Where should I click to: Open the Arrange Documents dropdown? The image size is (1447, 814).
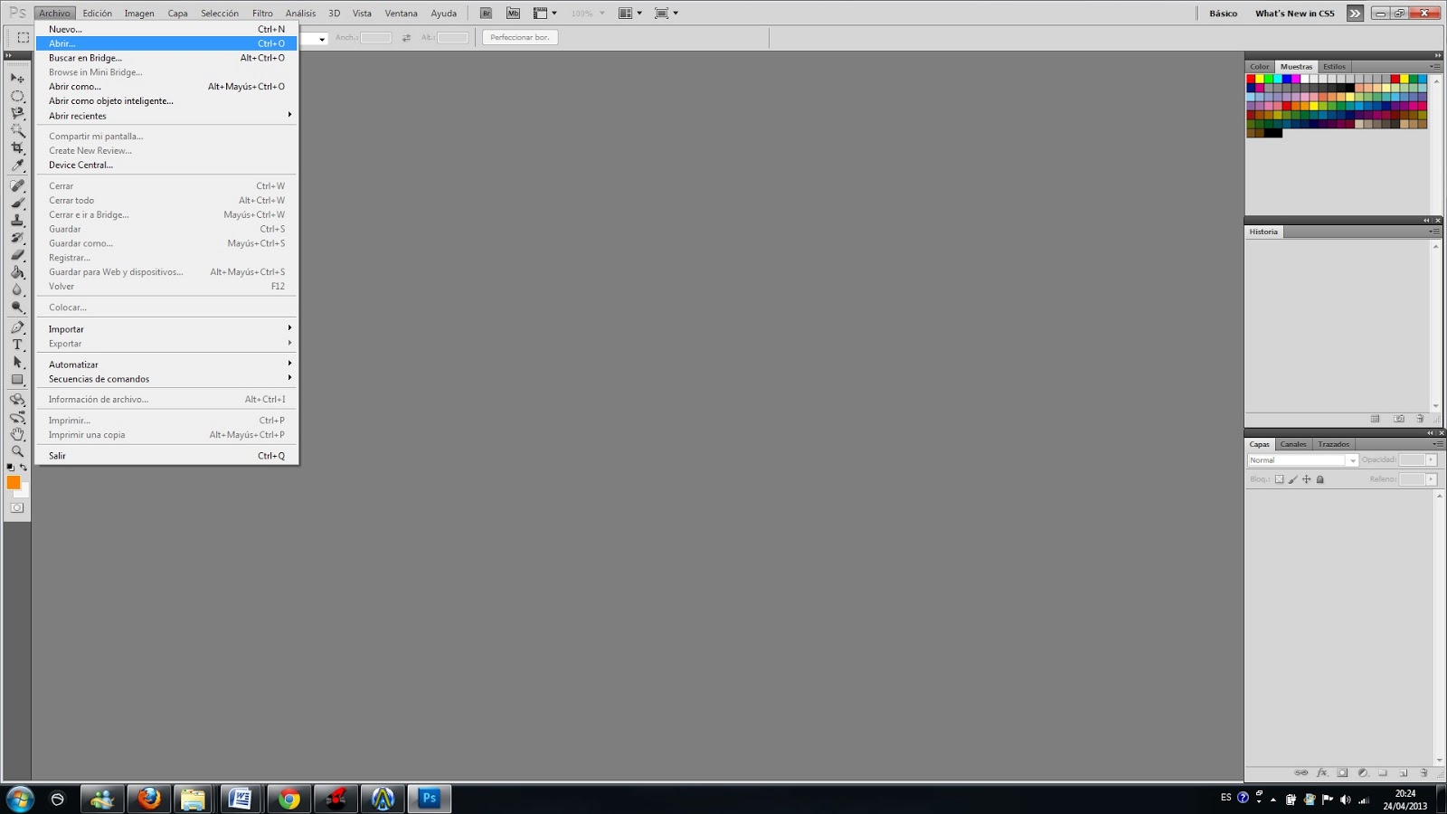tap(630, 13)
